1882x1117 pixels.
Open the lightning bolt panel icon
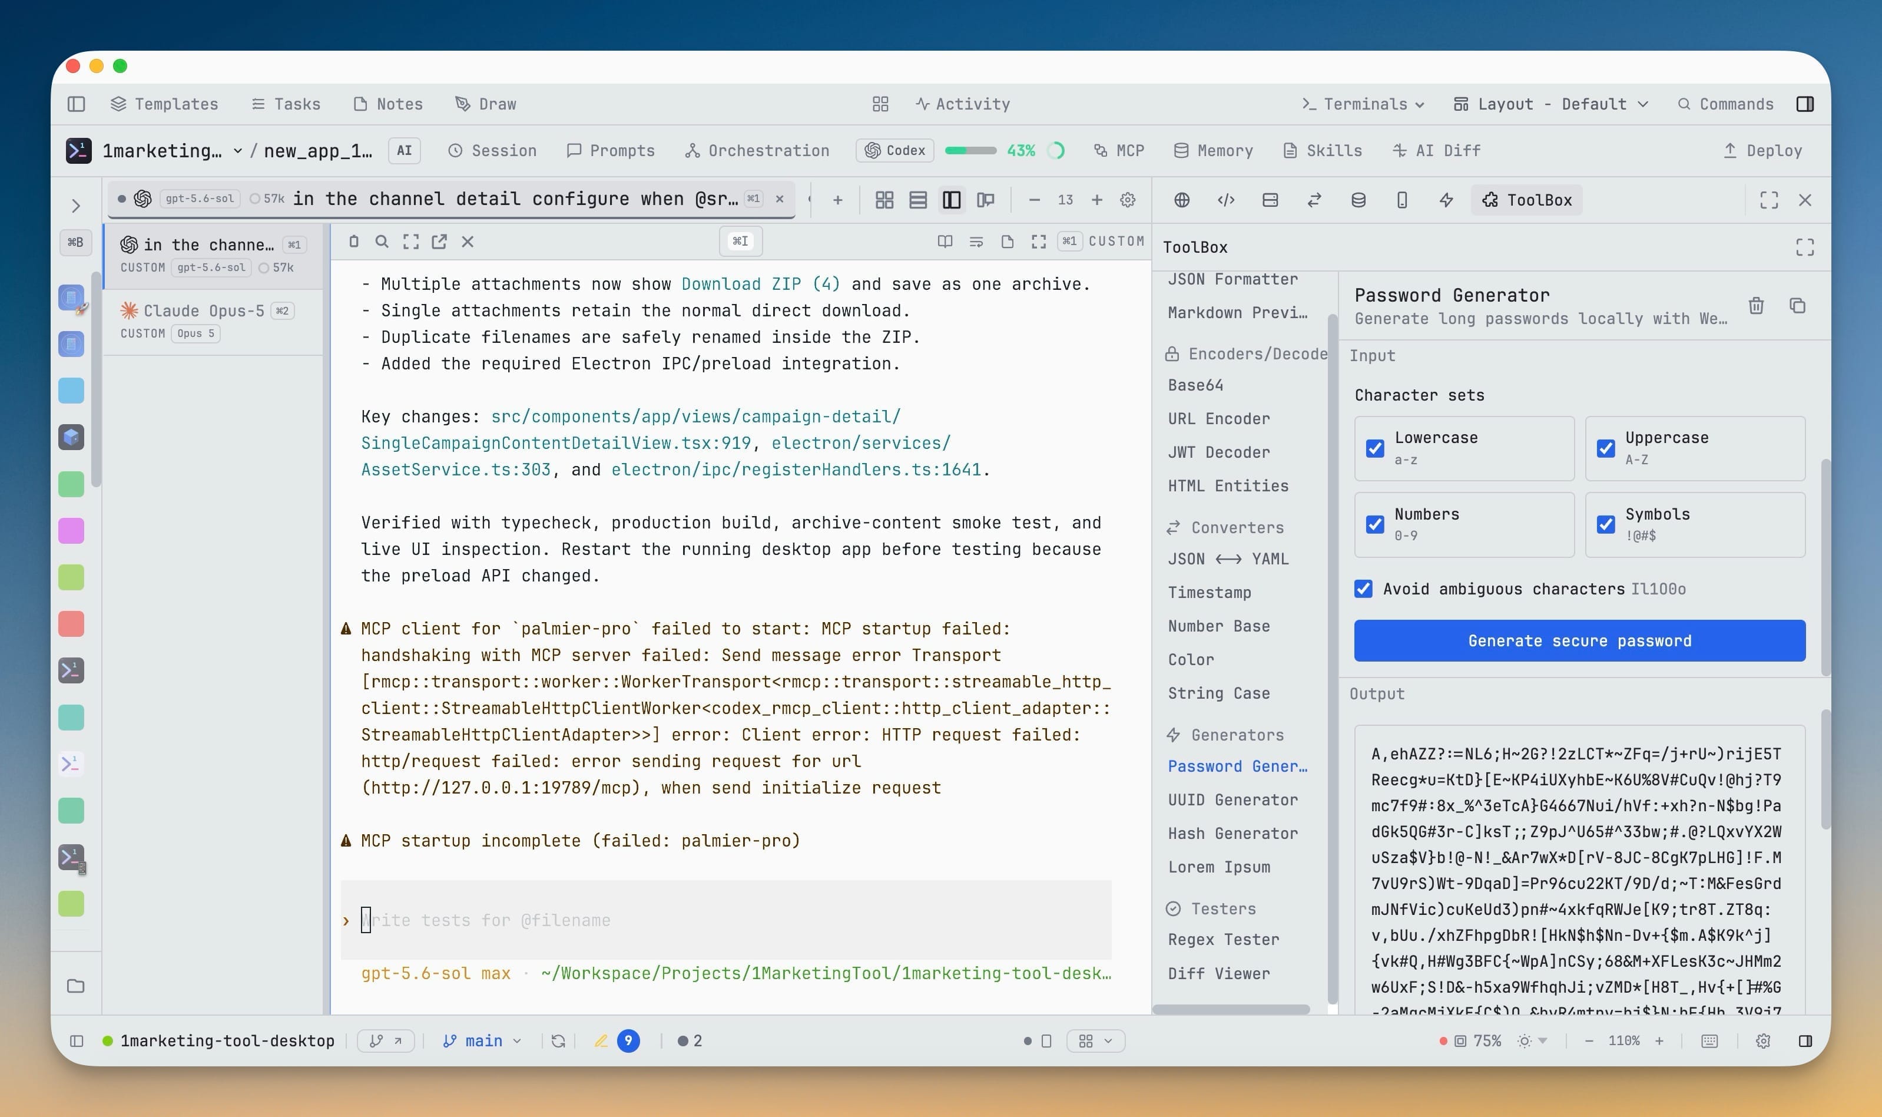click(x=1446, y=200)
